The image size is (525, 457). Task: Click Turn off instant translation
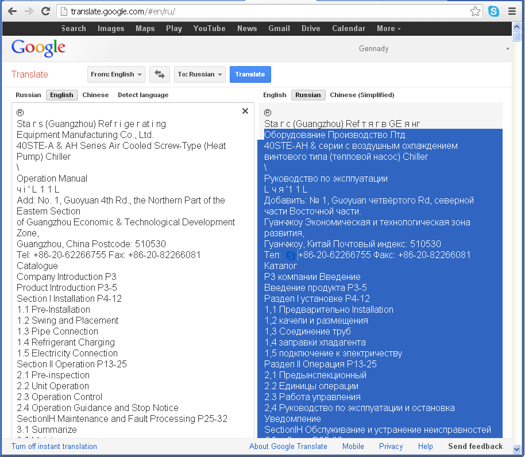click(54, 447)
